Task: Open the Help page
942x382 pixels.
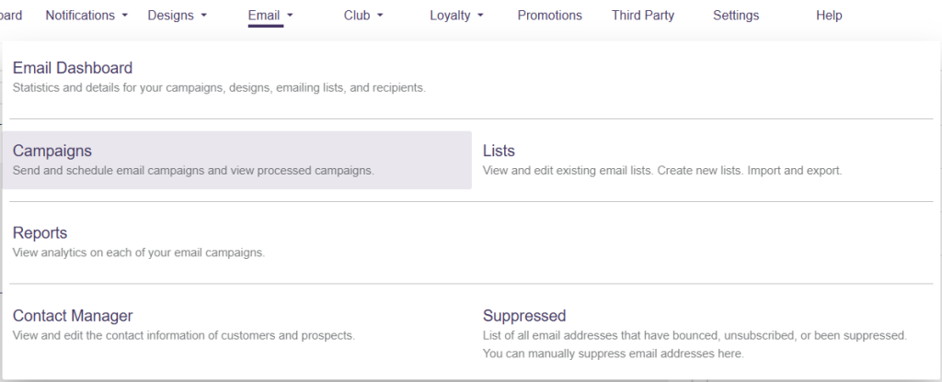Action: [x=829, y=16]
